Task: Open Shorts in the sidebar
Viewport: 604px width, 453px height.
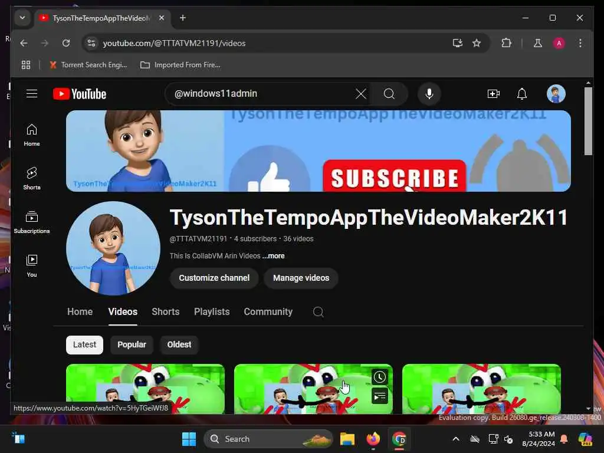Action: click(32, 178)
